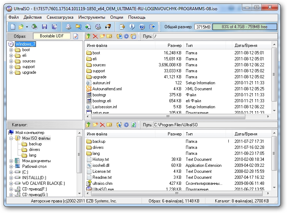Expand the sources folder in image tree
This screenshot has width=287, height=213.
(11, 61)
